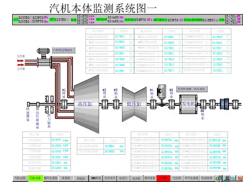Click the #2 轴承 bearing icon
The image size is (243, 182).
pyautogui.click(x=104, y=104)
